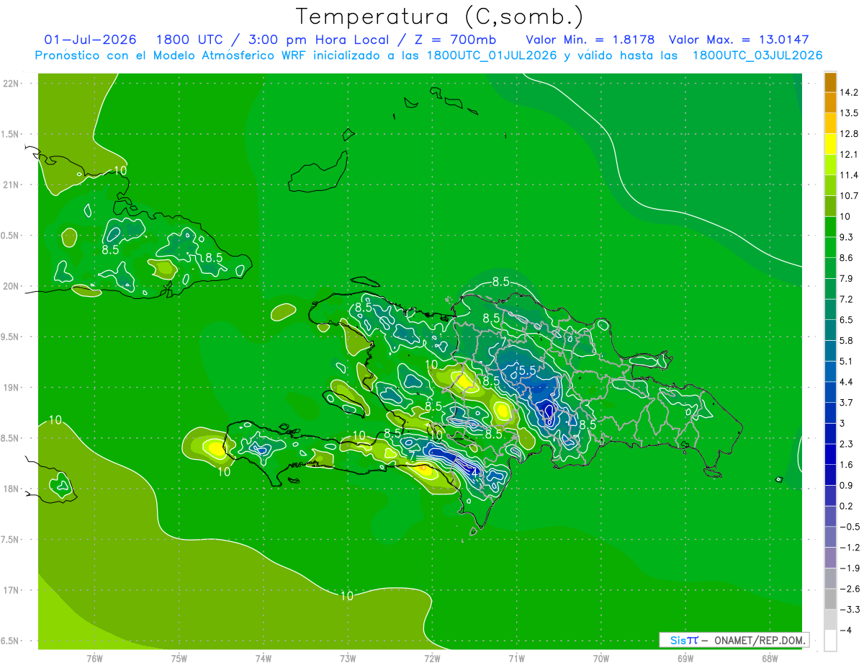Click the '9.3' value on the color legend

point(847,236)
